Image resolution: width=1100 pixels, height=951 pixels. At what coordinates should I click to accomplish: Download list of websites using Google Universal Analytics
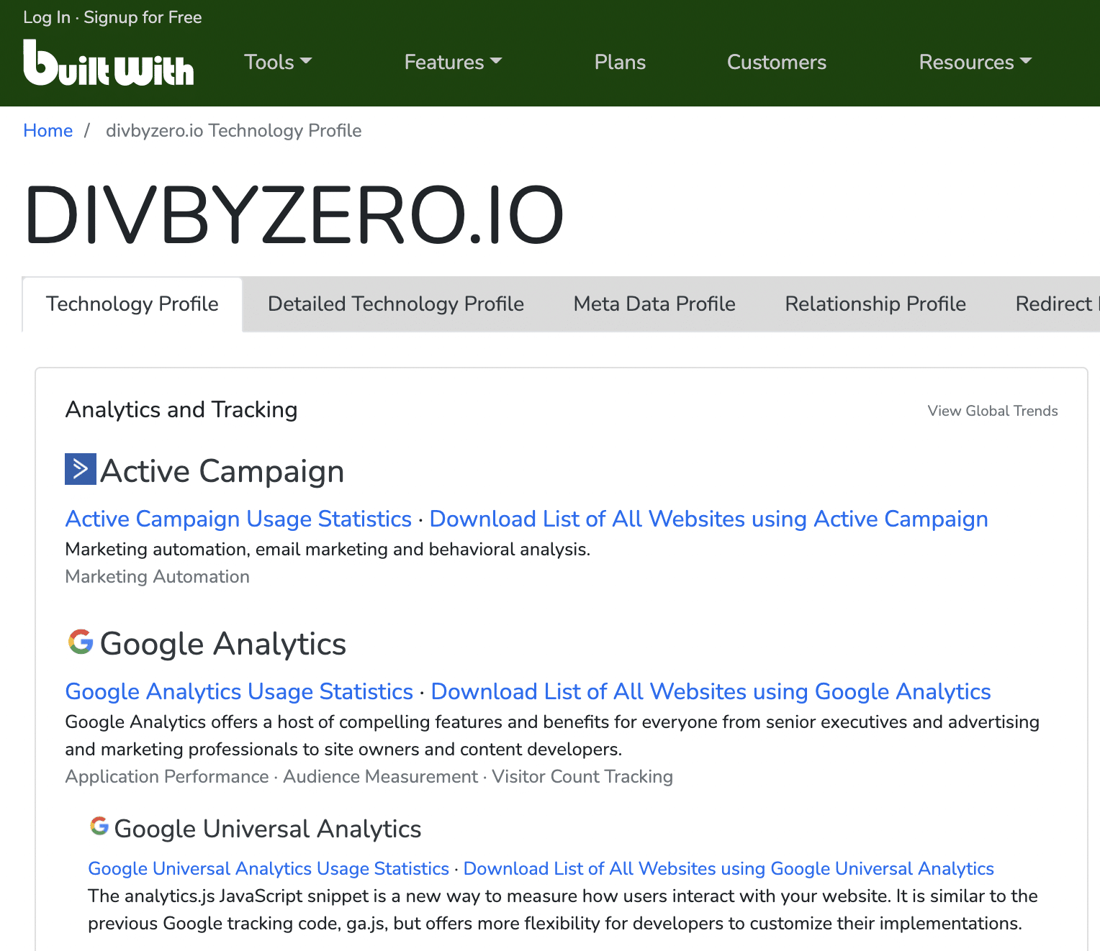click(x=729, y=868)
